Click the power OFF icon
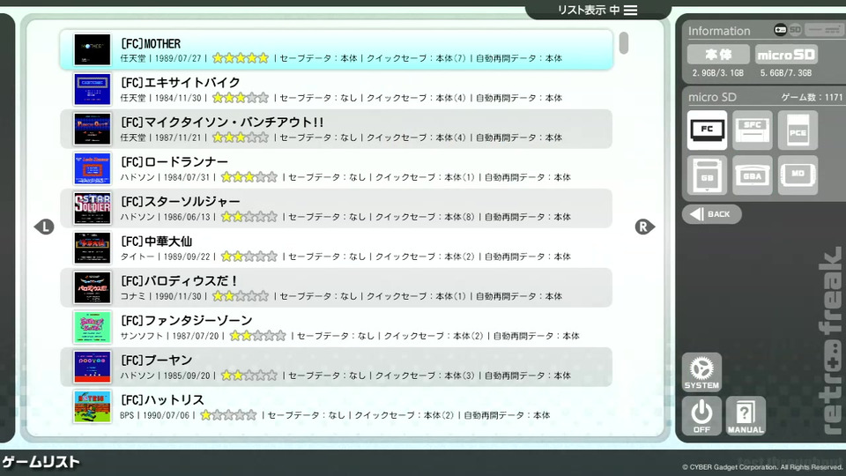Screen dimensions: 846x476 point(701,415)
